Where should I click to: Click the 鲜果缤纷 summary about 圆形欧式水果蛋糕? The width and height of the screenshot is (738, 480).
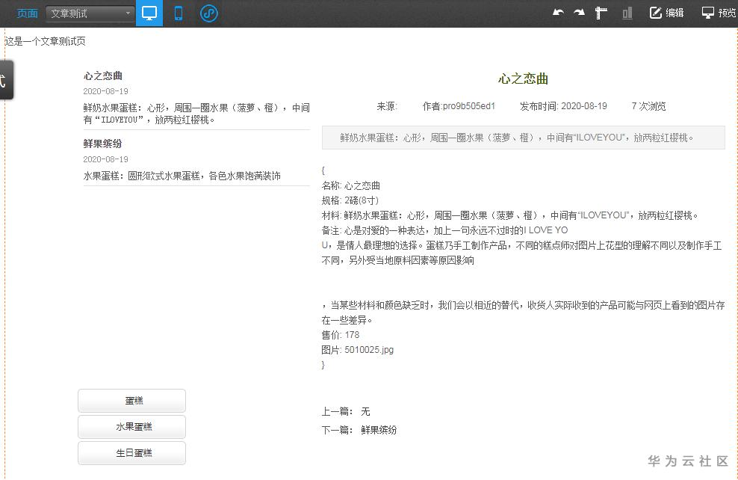coord(182,176)
